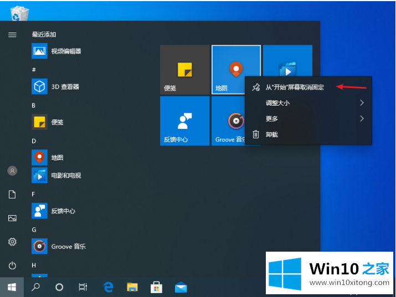Open File Explorer from the taskbar

[x=132, y=287]
